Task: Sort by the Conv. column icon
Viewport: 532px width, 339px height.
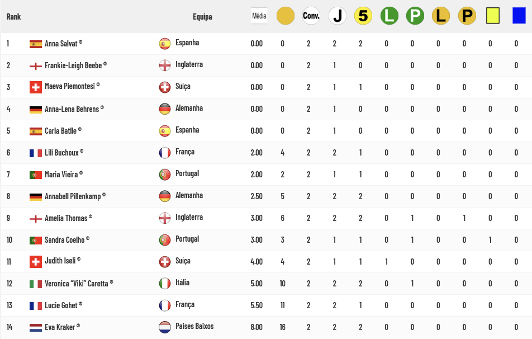Action: click(311, 16)
